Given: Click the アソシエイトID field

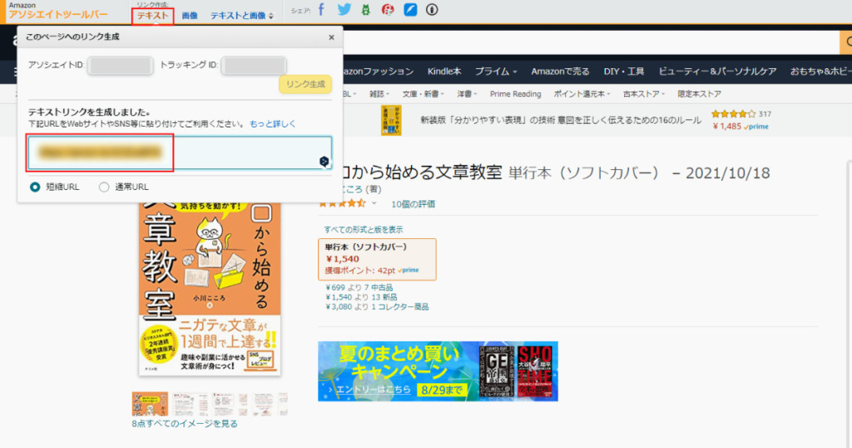Looking at the screenshot, I should point(120,66).
